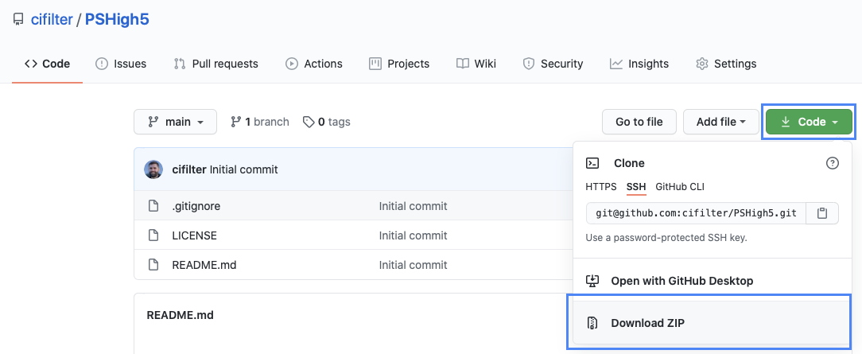
Task: Click the cifilter avatar in commit row
Action: [153, 169]
